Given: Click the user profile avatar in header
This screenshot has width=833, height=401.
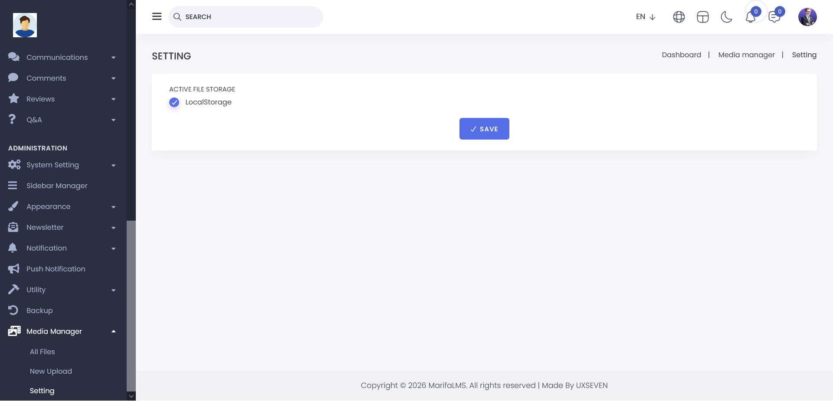Looking at the screenshot, I should point(807,17).
